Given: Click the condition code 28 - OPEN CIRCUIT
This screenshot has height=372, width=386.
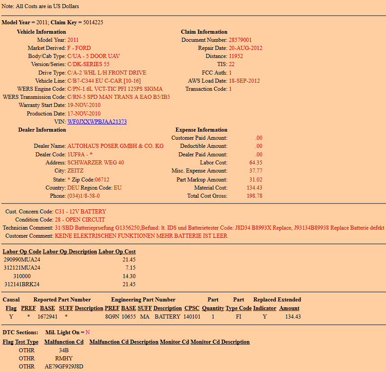Looking at the screenshot, I should click(x=80, y=220).
